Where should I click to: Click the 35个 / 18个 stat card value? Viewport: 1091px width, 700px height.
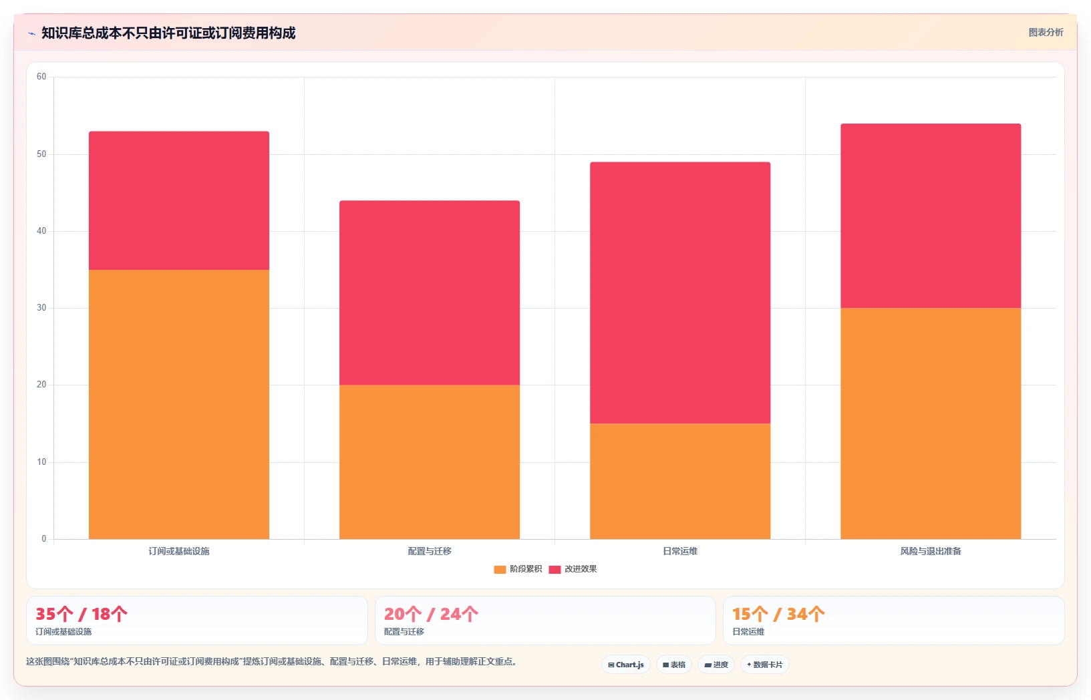click(82, 614)
